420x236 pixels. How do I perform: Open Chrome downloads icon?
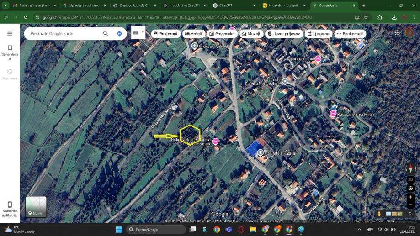pos(394,17)
